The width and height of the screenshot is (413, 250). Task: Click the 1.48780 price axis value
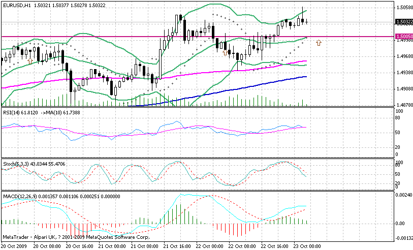point(404,105)
